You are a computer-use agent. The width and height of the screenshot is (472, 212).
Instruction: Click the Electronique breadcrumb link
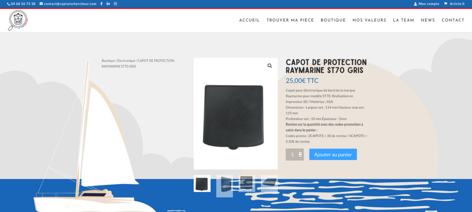pos(126,61)
